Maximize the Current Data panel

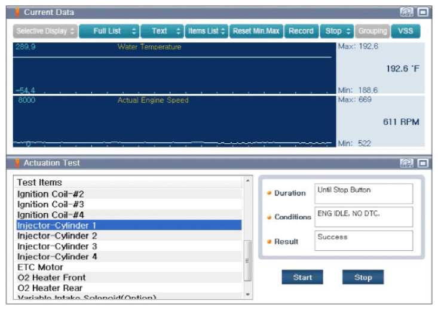point(422,13)
